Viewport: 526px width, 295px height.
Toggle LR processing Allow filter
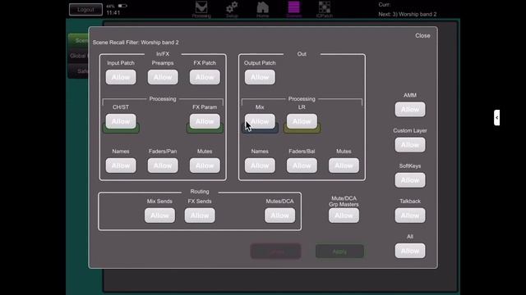pyautogui.click(x=302, y=121)
